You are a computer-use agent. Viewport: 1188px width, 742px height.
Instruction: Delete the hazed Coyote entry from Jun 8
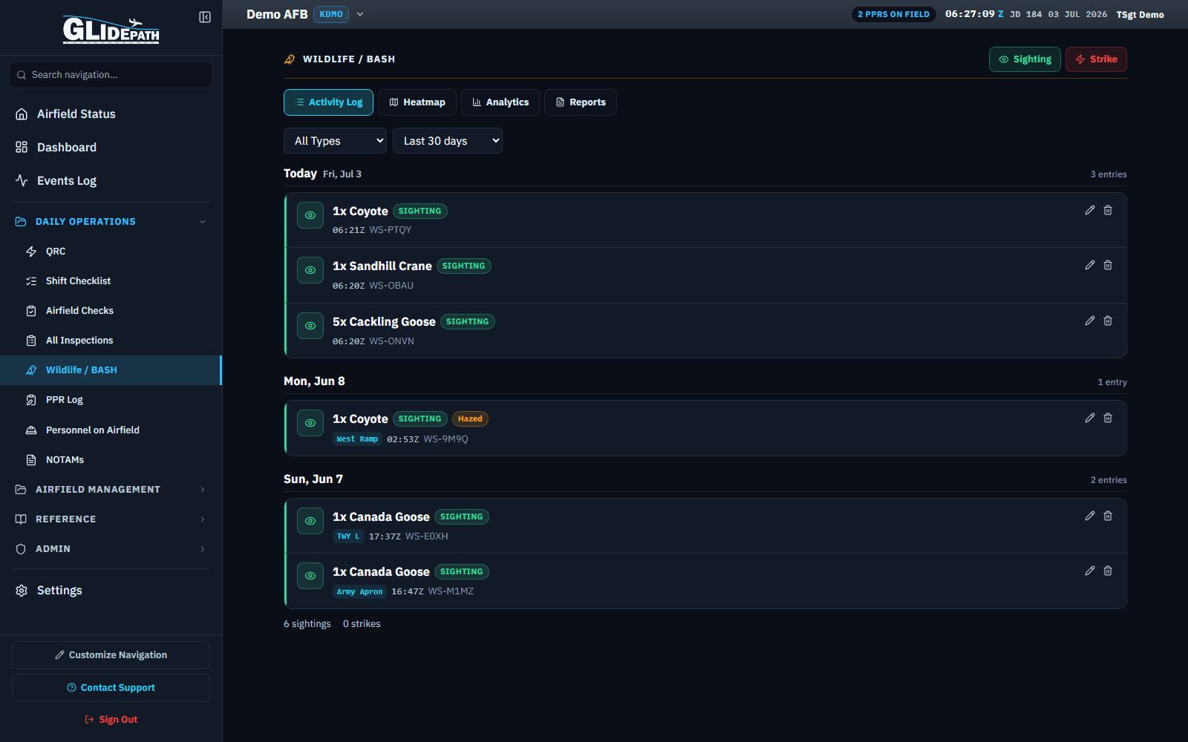pyautogui.click(x=1108, y=418)
